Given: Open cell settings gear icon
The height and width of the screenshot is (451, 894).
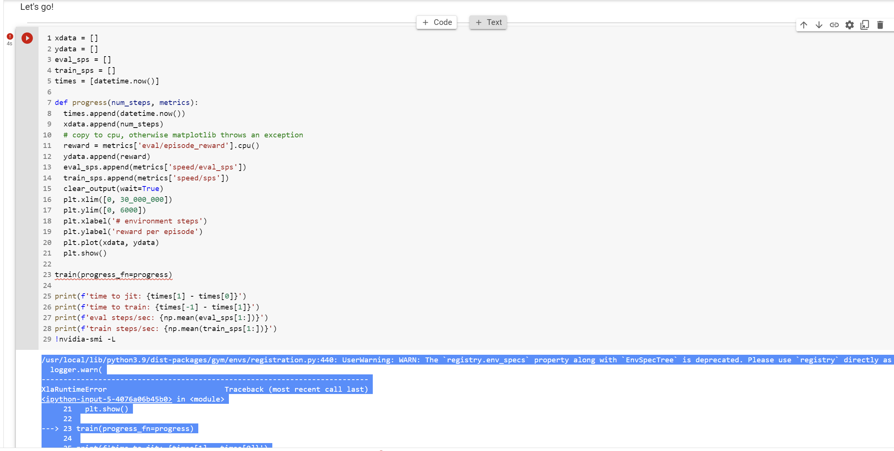Looking at the screenshot, I should pyautogui.click(x=849, y=25).
